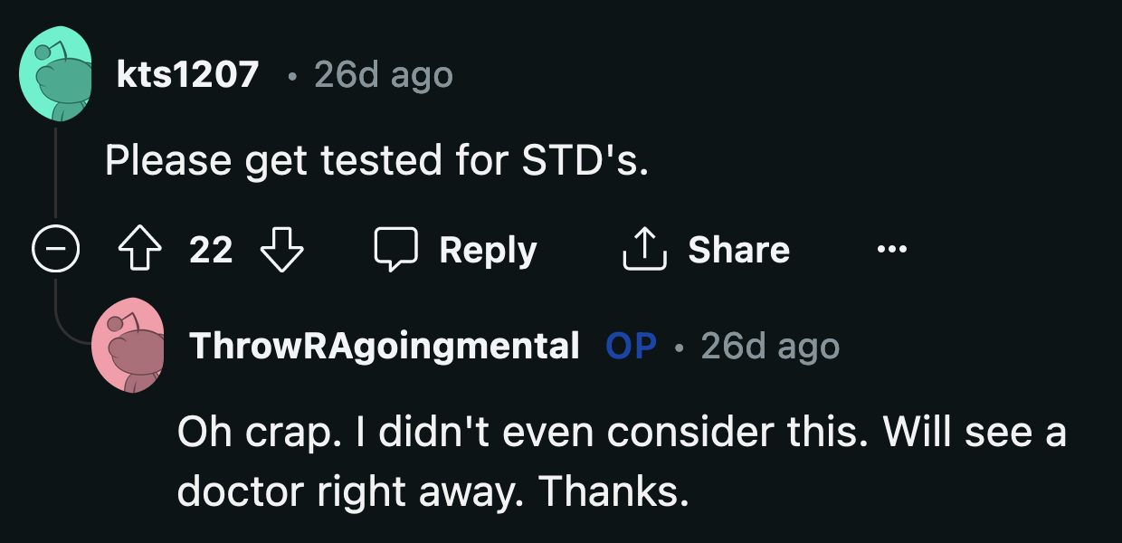Open the Reply box for kts1207's comment
The width and height of the screenshot is (1122, 543).
[x=456, y=250]
